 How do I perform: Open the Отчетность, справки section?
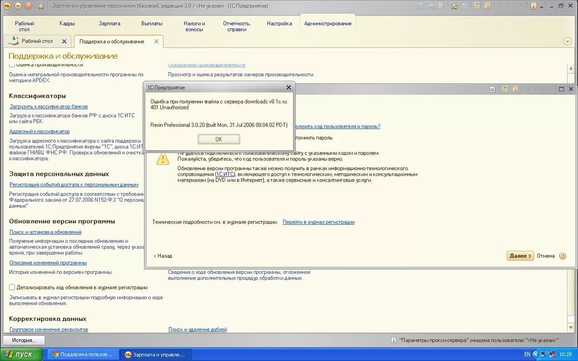(x=236, y=26)
